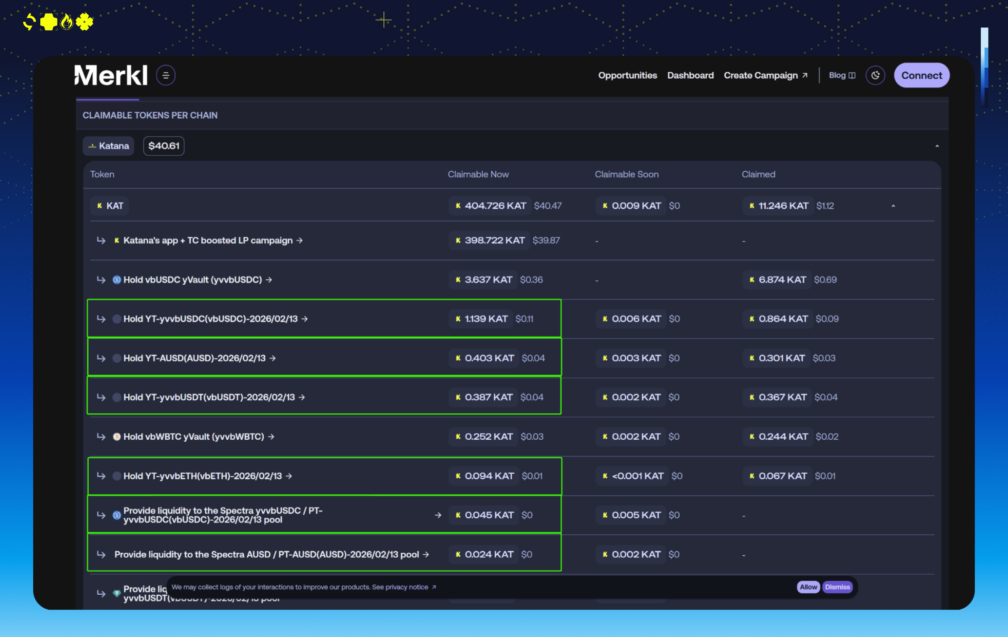Viewport: 1008px width, 637px height.
Task: Click the page scrollbar on the right edge
Action: [984, 67]
